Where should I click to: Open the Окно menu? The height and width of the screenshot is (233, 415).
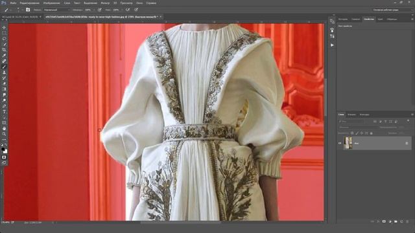(x=139, y=3)
